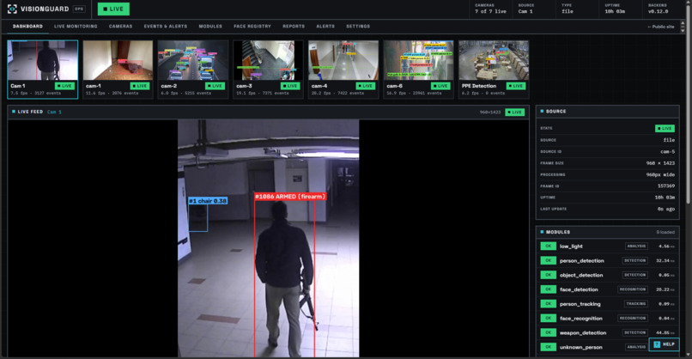Click the Last Update value 0s ago
Viewport: 692px width, 359px height.
click(x=667, y=209)
